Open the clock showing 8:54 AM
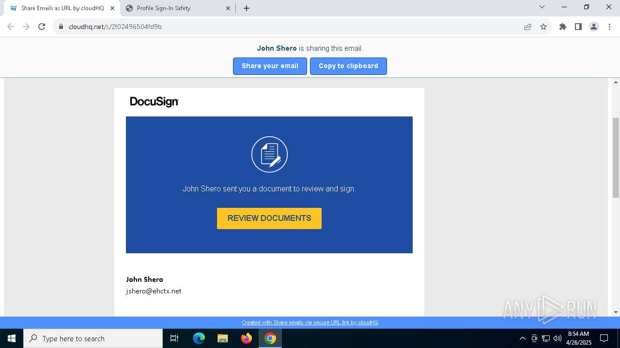 (578, 338)
